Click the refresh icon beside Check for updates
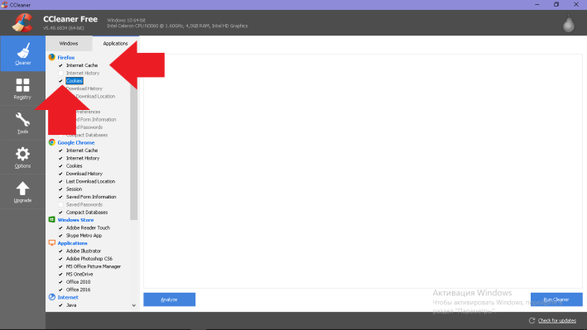This screenshot has height=330, width=587. click(532, 321)
